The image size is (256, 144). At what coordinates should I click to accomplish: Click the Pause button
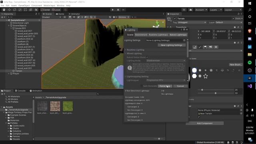[x=118, y=10]
